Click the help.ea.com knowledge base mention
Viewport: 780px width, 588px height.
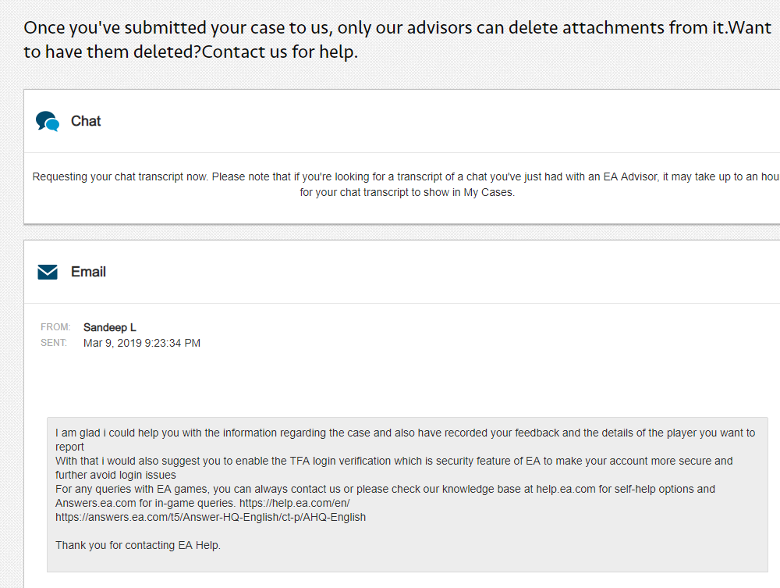565,489
